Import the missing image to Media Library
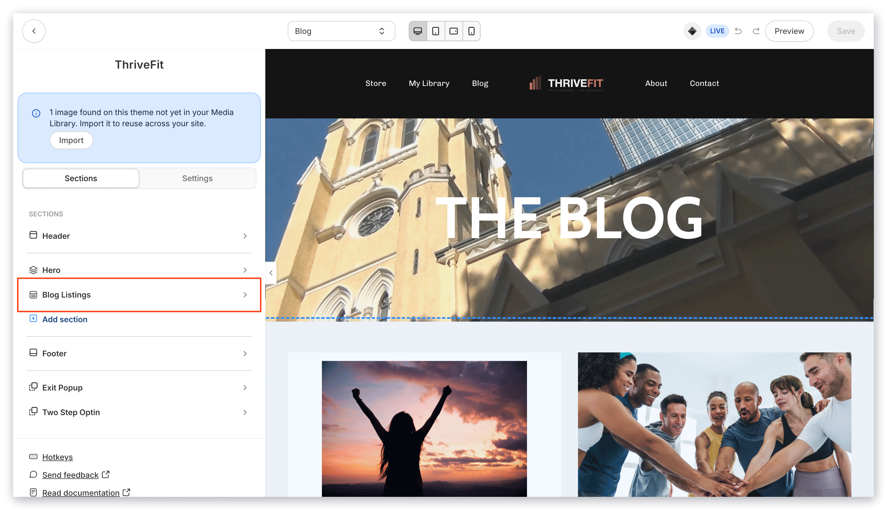887x510 pixels. point(71,140)
